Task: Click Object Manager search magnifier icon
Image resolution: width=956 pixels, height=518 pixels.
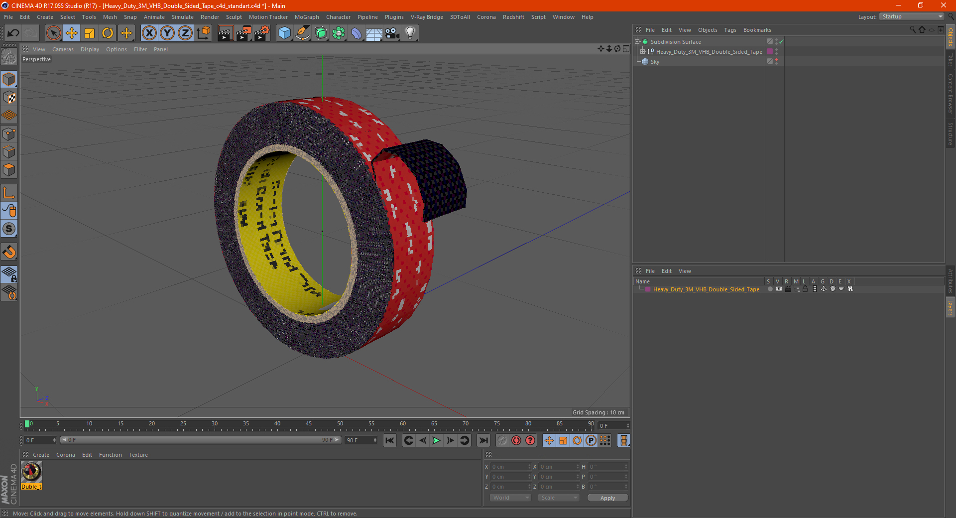Action: point(912,30)
